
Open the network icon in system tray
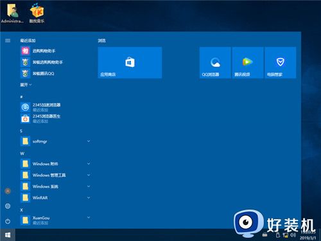286,235
